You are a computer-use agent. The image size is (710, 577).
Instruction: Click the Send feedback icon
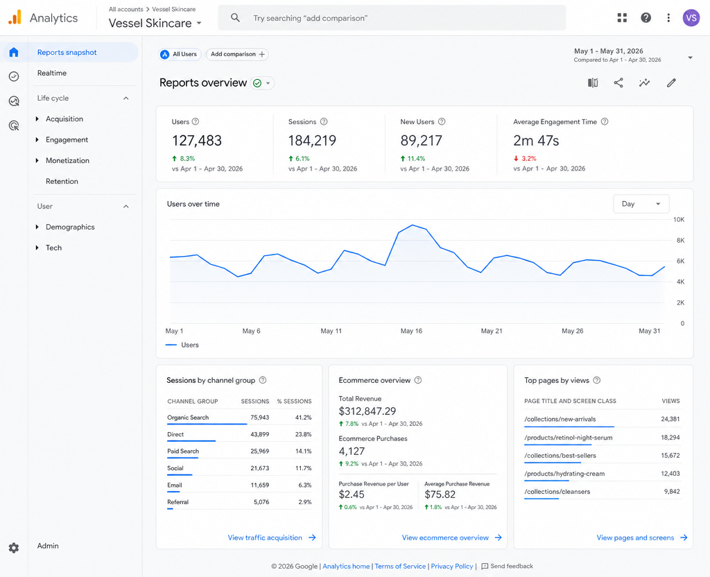pos(485,566)
